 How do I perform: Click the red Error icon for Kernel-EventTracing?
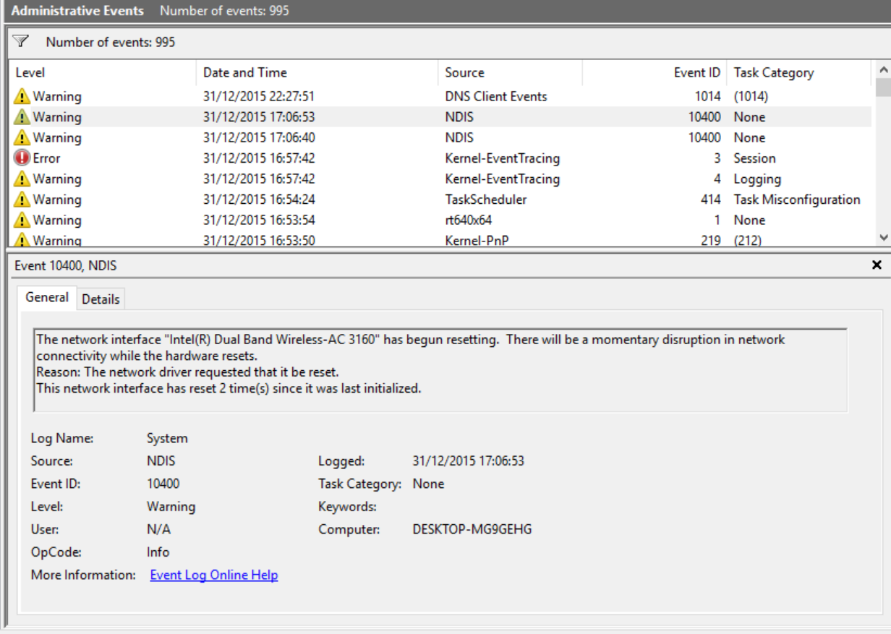pyautogui.click(x=22, y=158)
